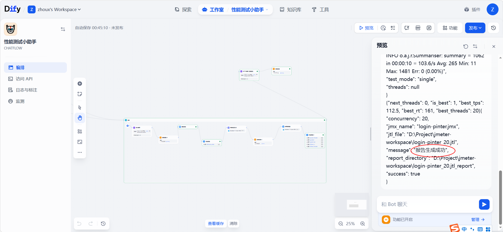Screen dimensions: 503x232
Task: Zoom out of the canvas
Action: (x=341, y=224)
